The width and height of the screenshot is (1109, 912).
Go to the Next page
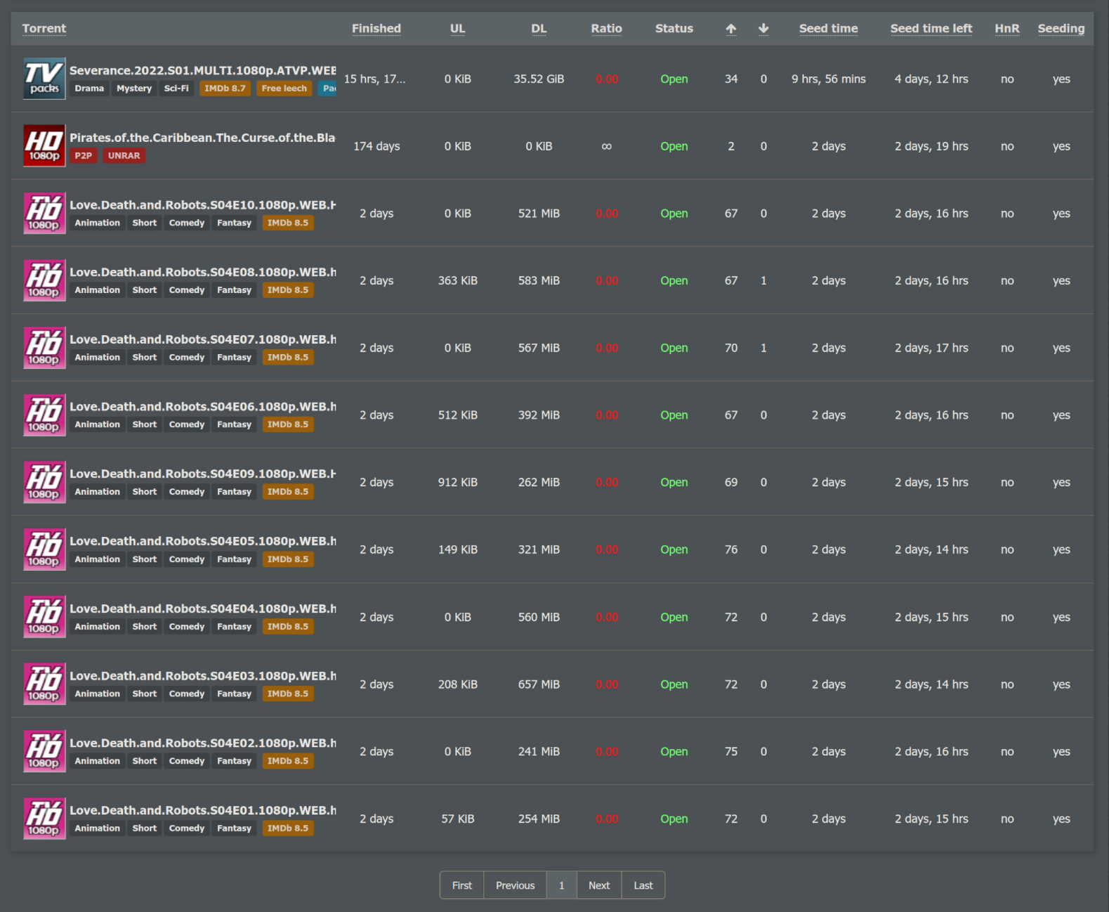[x=598, y=885]
